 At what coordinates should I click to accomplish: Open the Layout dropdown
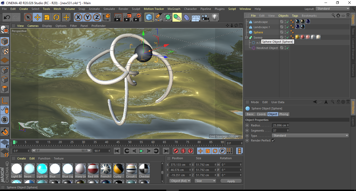tap(333, 9)
